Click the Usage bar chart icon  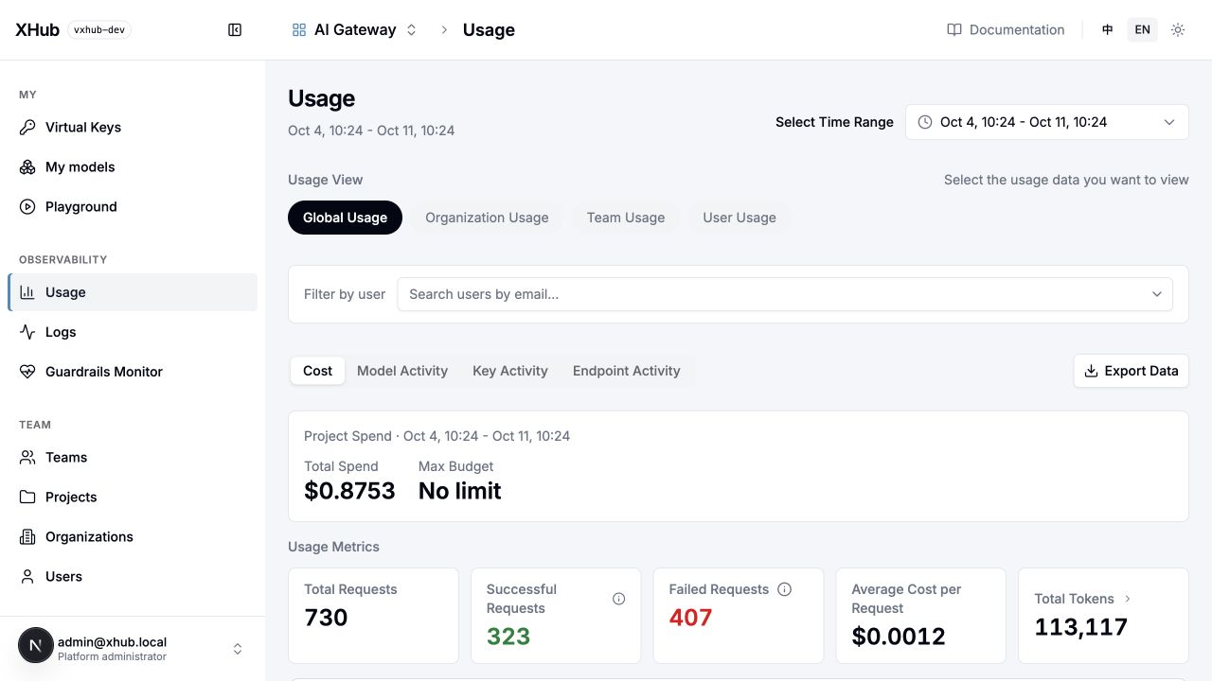[x=27, y=293]
